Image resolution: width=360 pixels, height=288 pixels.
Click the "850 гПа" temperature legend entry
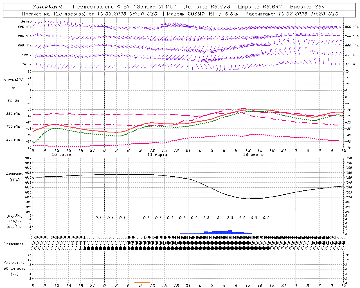coord(13,114)
